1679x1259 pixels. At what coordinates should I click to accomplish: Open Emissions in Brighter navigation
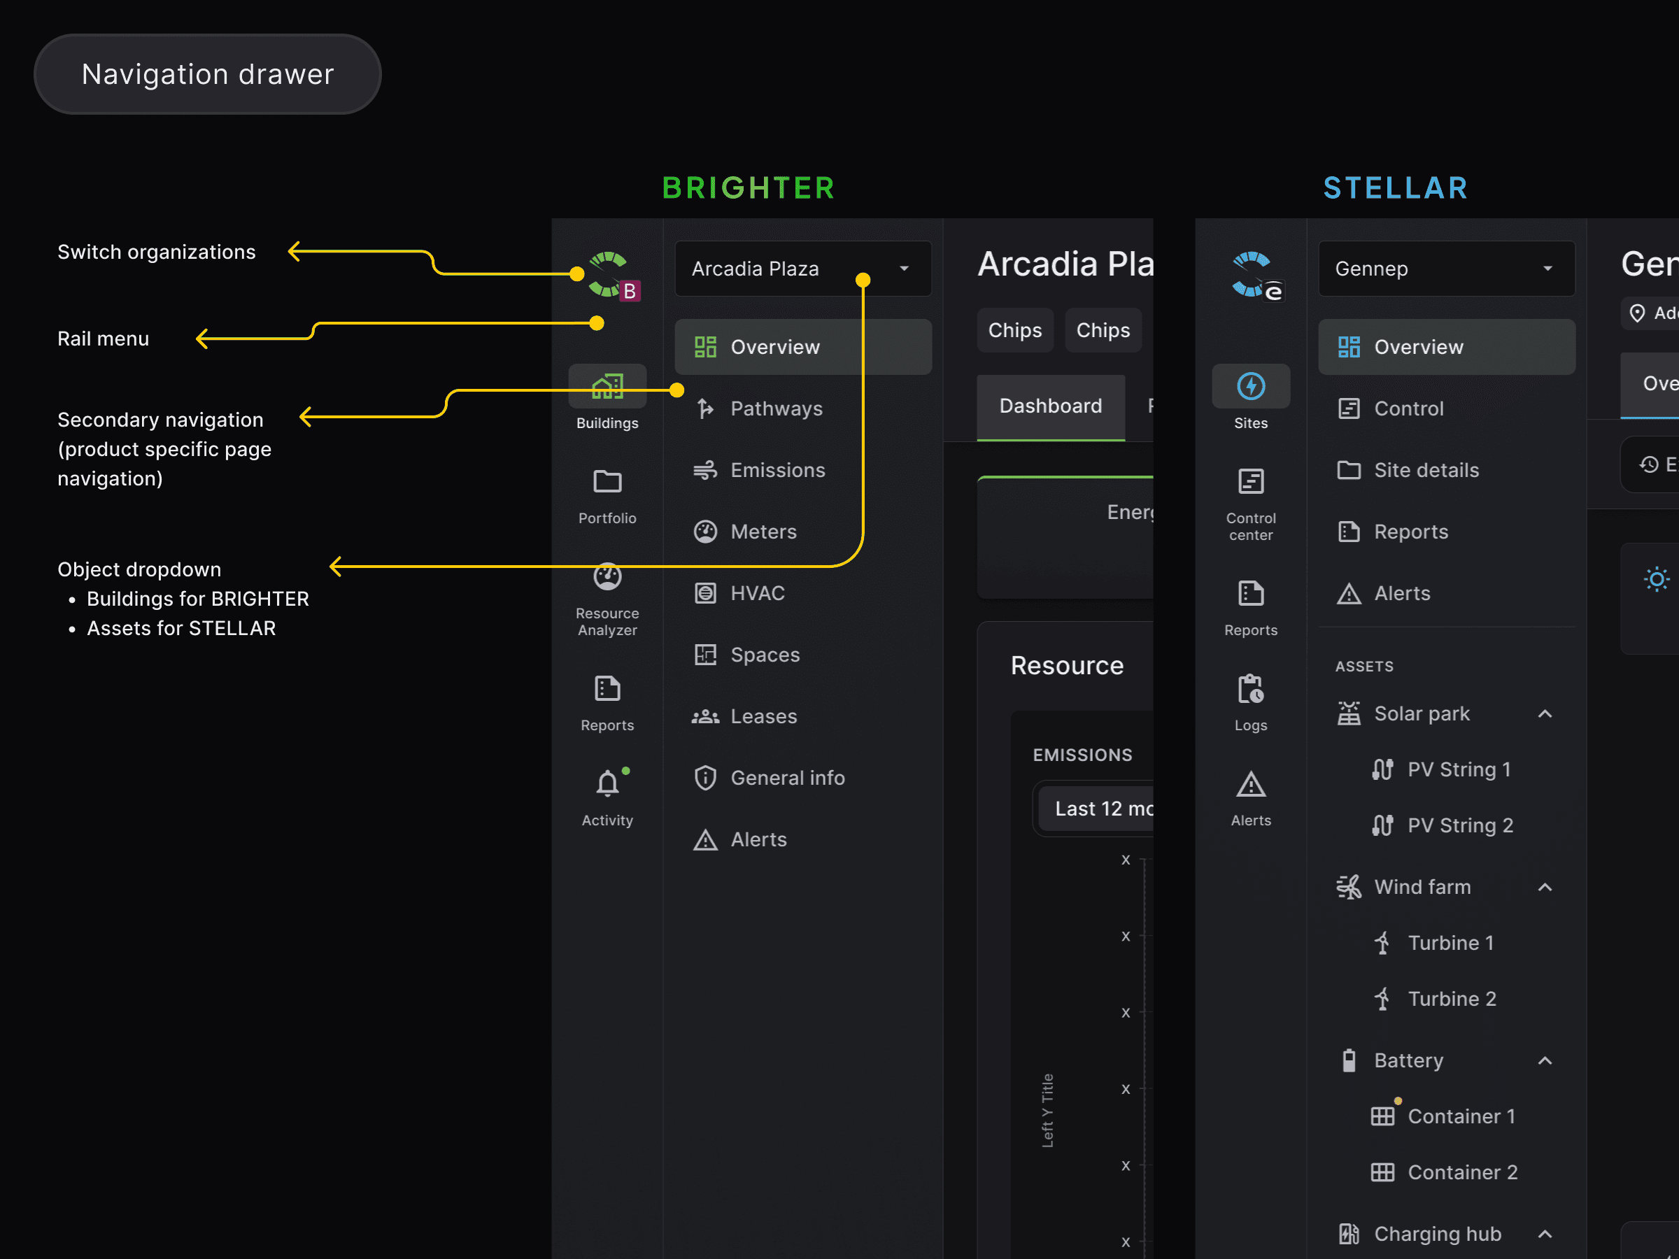point(777,471)
